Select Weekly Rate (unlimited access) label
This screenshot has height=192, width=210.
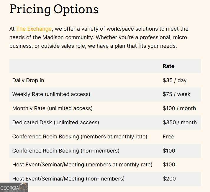[51, 94]
